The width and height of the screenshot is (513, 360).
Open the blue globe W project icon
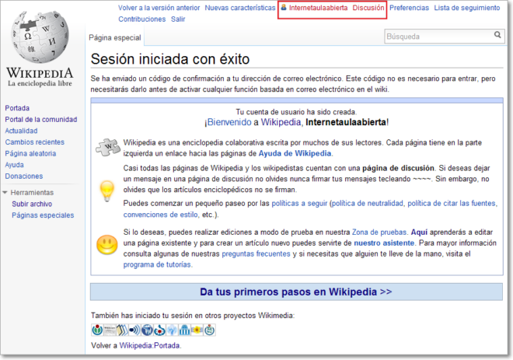(x=147, y=330)
